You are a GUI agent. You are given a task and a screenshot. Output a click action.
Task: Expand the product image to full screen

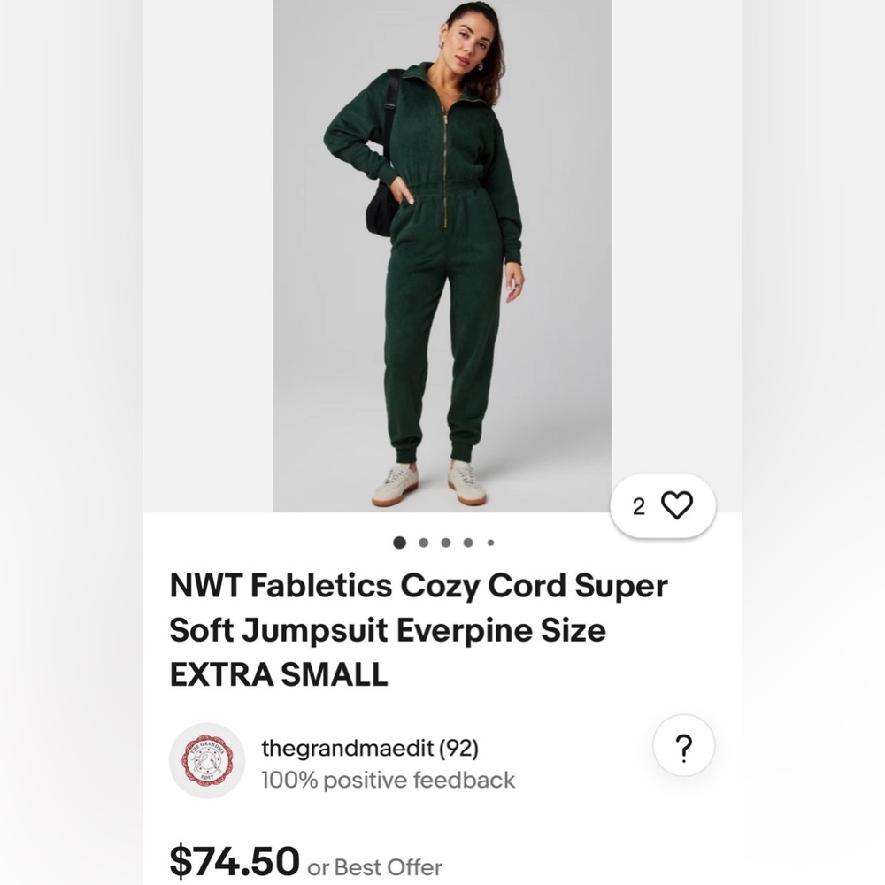point(442,257)
